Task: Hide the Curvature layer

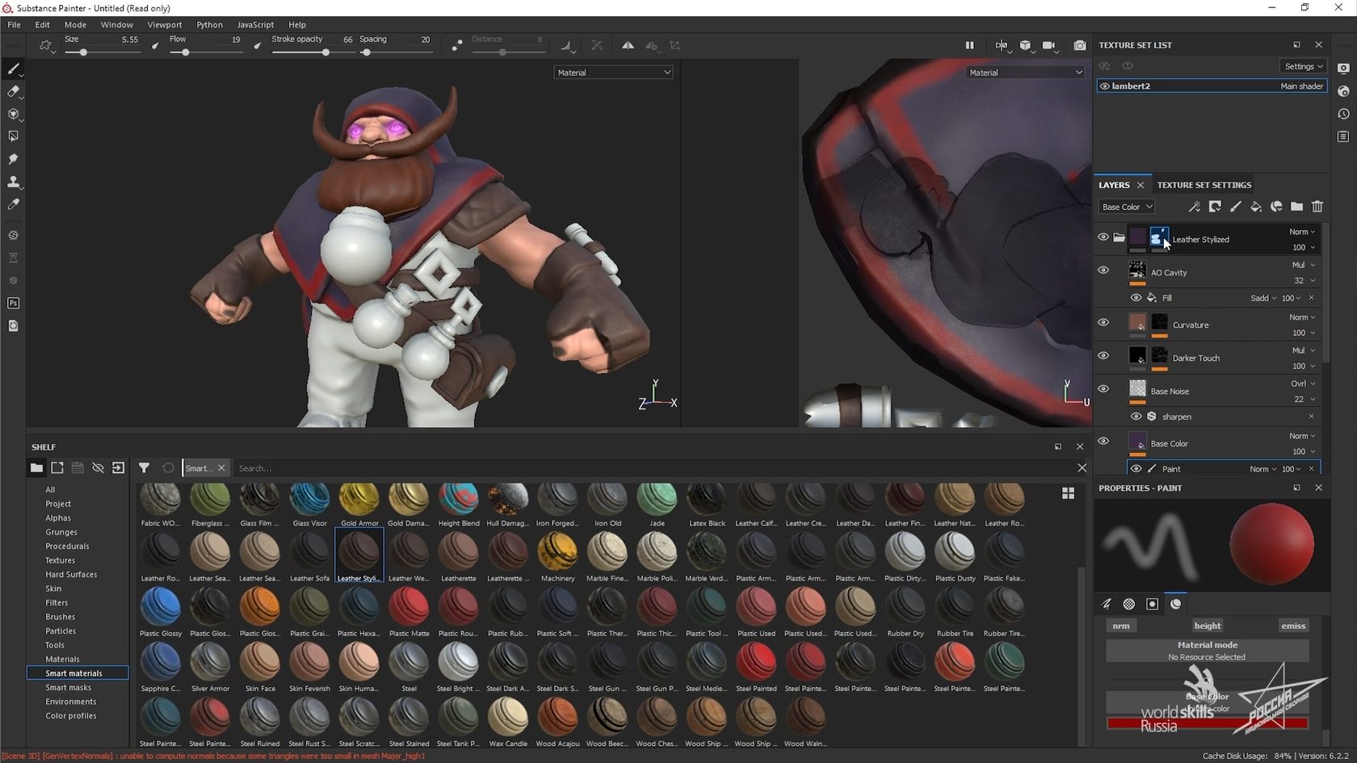Action: pos(1103,323)
